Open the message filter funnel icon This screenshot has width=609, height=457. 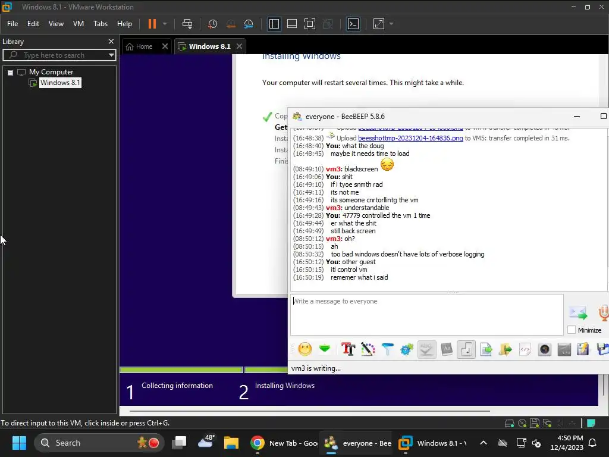(387, 349)
